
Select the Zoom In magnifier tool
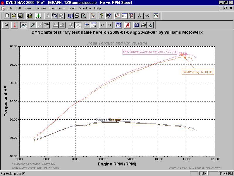pos(33,25)
